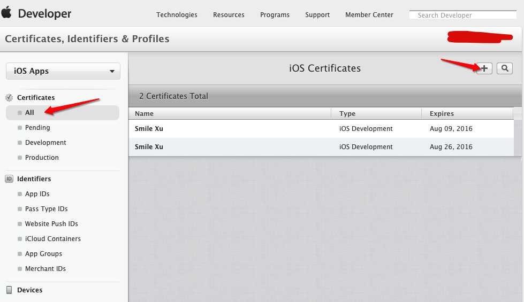Click the Devices phone icon
The image size is (524, 302).
coord(9,290)
